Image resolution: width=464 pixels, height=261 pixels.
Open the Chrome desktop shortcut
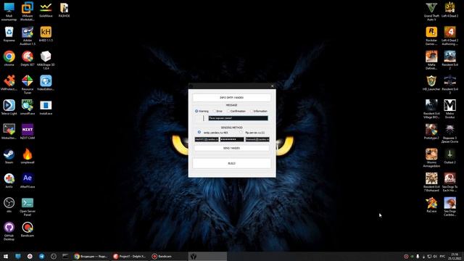point(9,59)
